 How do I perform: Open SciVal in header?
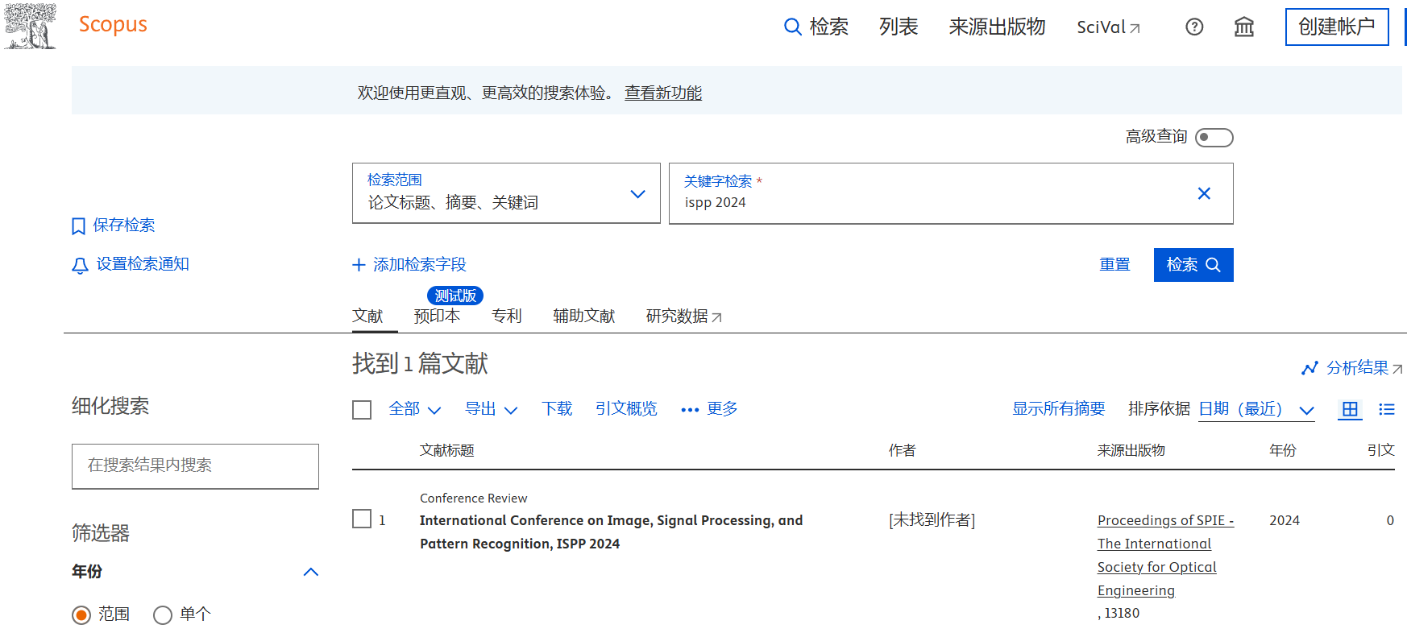1109,27
